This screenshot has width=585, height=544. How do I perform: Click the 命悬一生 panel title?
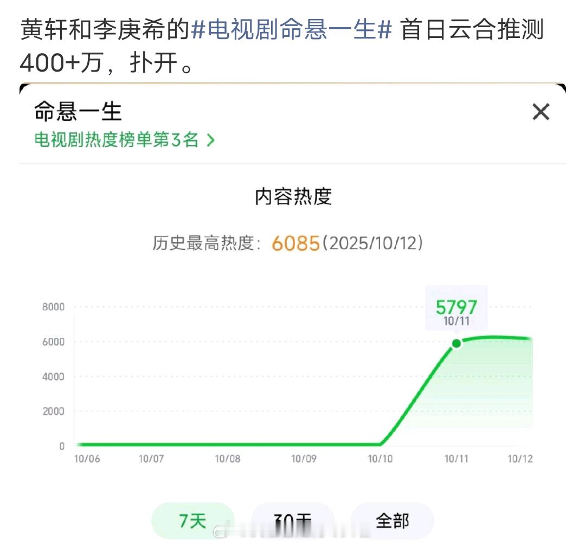click(78, 111)
